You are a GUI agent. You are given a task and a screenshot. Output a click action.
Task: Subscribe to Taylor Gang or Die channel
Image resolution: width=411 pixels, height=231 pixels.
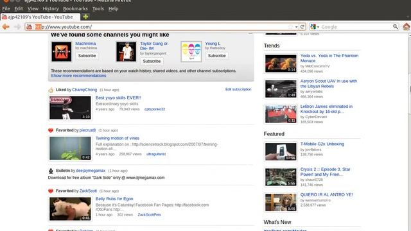tap(152, 62)
